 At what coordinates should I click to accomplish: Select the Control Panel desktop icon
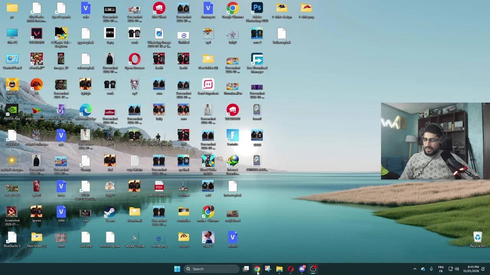click(12, 62)
